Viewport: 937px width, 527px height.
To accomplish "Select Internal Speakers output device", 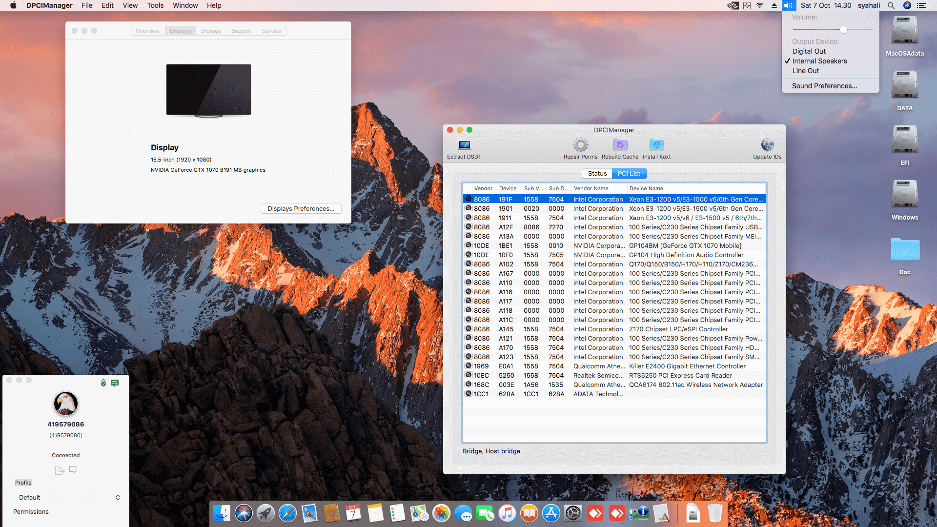I will pyautogui.click(x=819, y=61).
